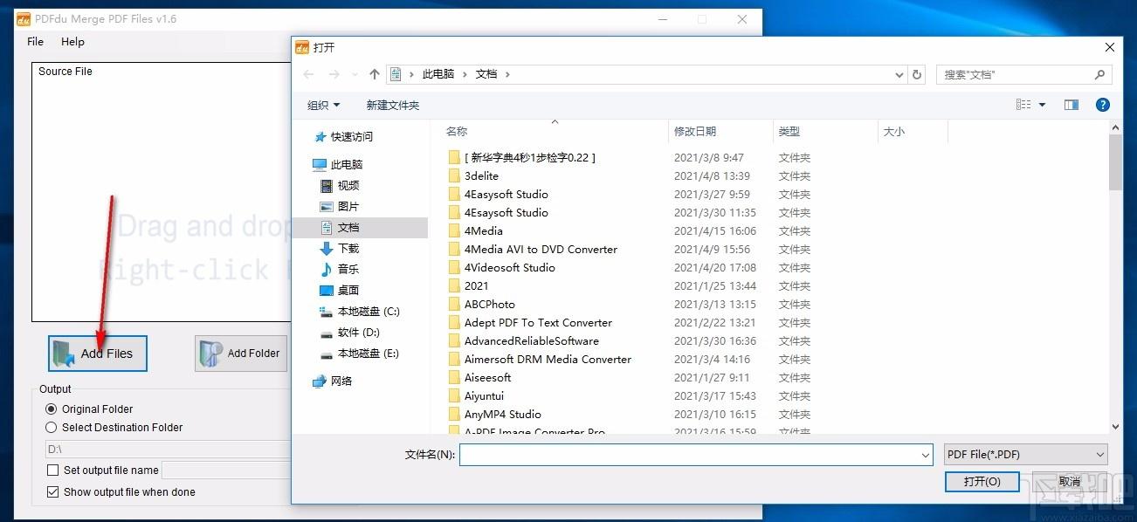1137x522 pixels.
Task: Click the 新建文件夹 button
Action: pos(393,105)
